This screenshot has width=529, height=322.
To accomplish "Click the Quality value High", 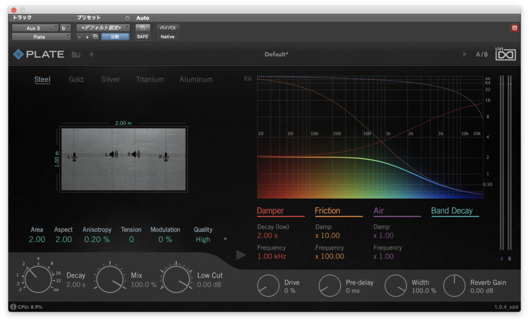I will (203, 239).
